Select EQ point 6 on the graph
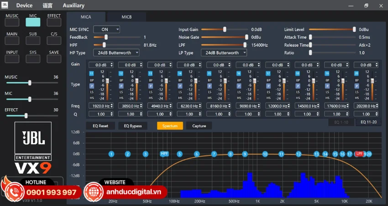Image resolution: width=388 pixels, height=206 pixels. 197,154
